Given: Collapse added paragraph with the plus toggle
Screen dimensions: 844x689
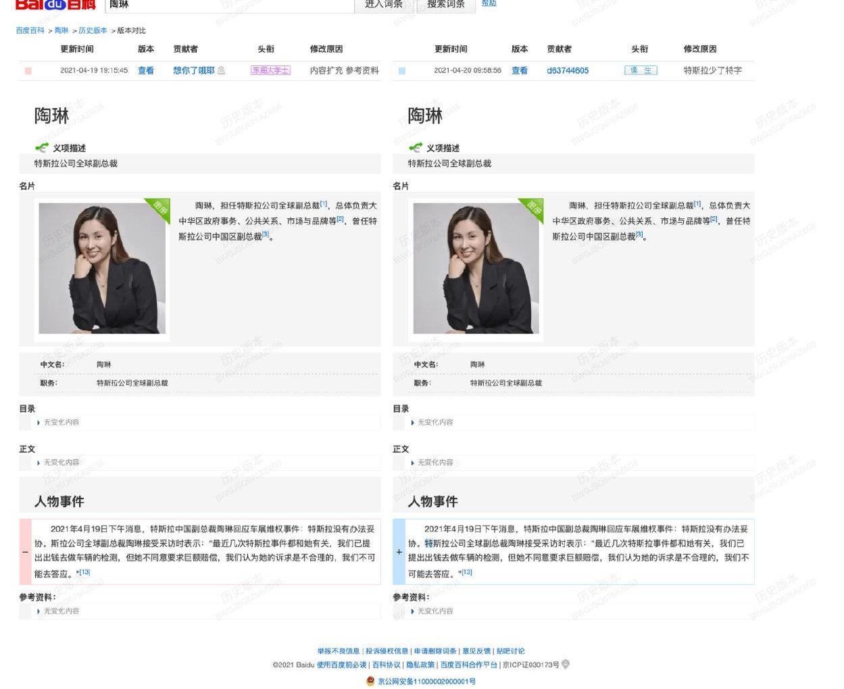Looking at the screenshot, I should (399, 551).
